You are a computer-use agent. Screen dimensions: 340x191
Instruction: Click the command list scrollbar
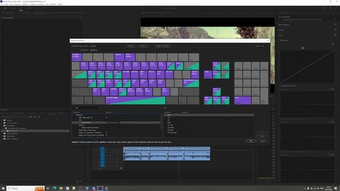click(x=161, y=121)
